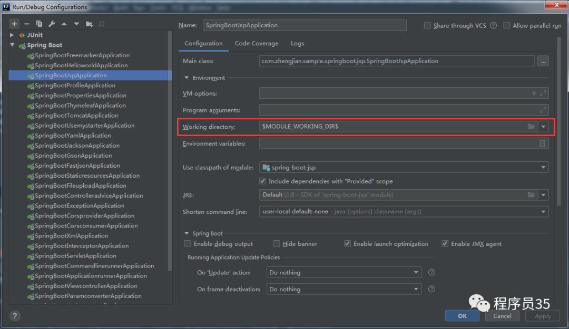This screenshot has height=329, width=569.
Task: Open help for Share through VCS
Action: [x=493, y=25]
